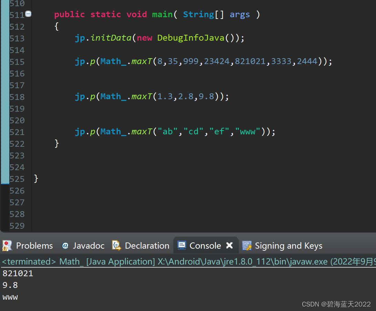
Task: Click line number 521 in gutter
Action: (17, 132)
